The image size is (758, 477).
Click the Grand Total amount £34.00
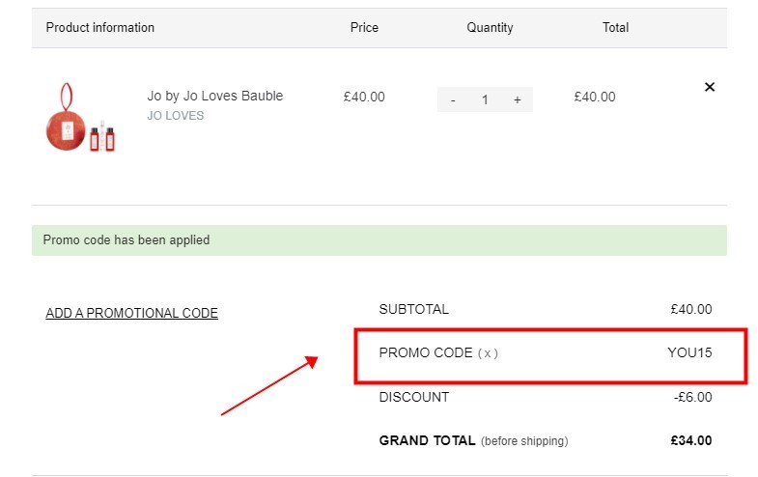coord(690,440)
